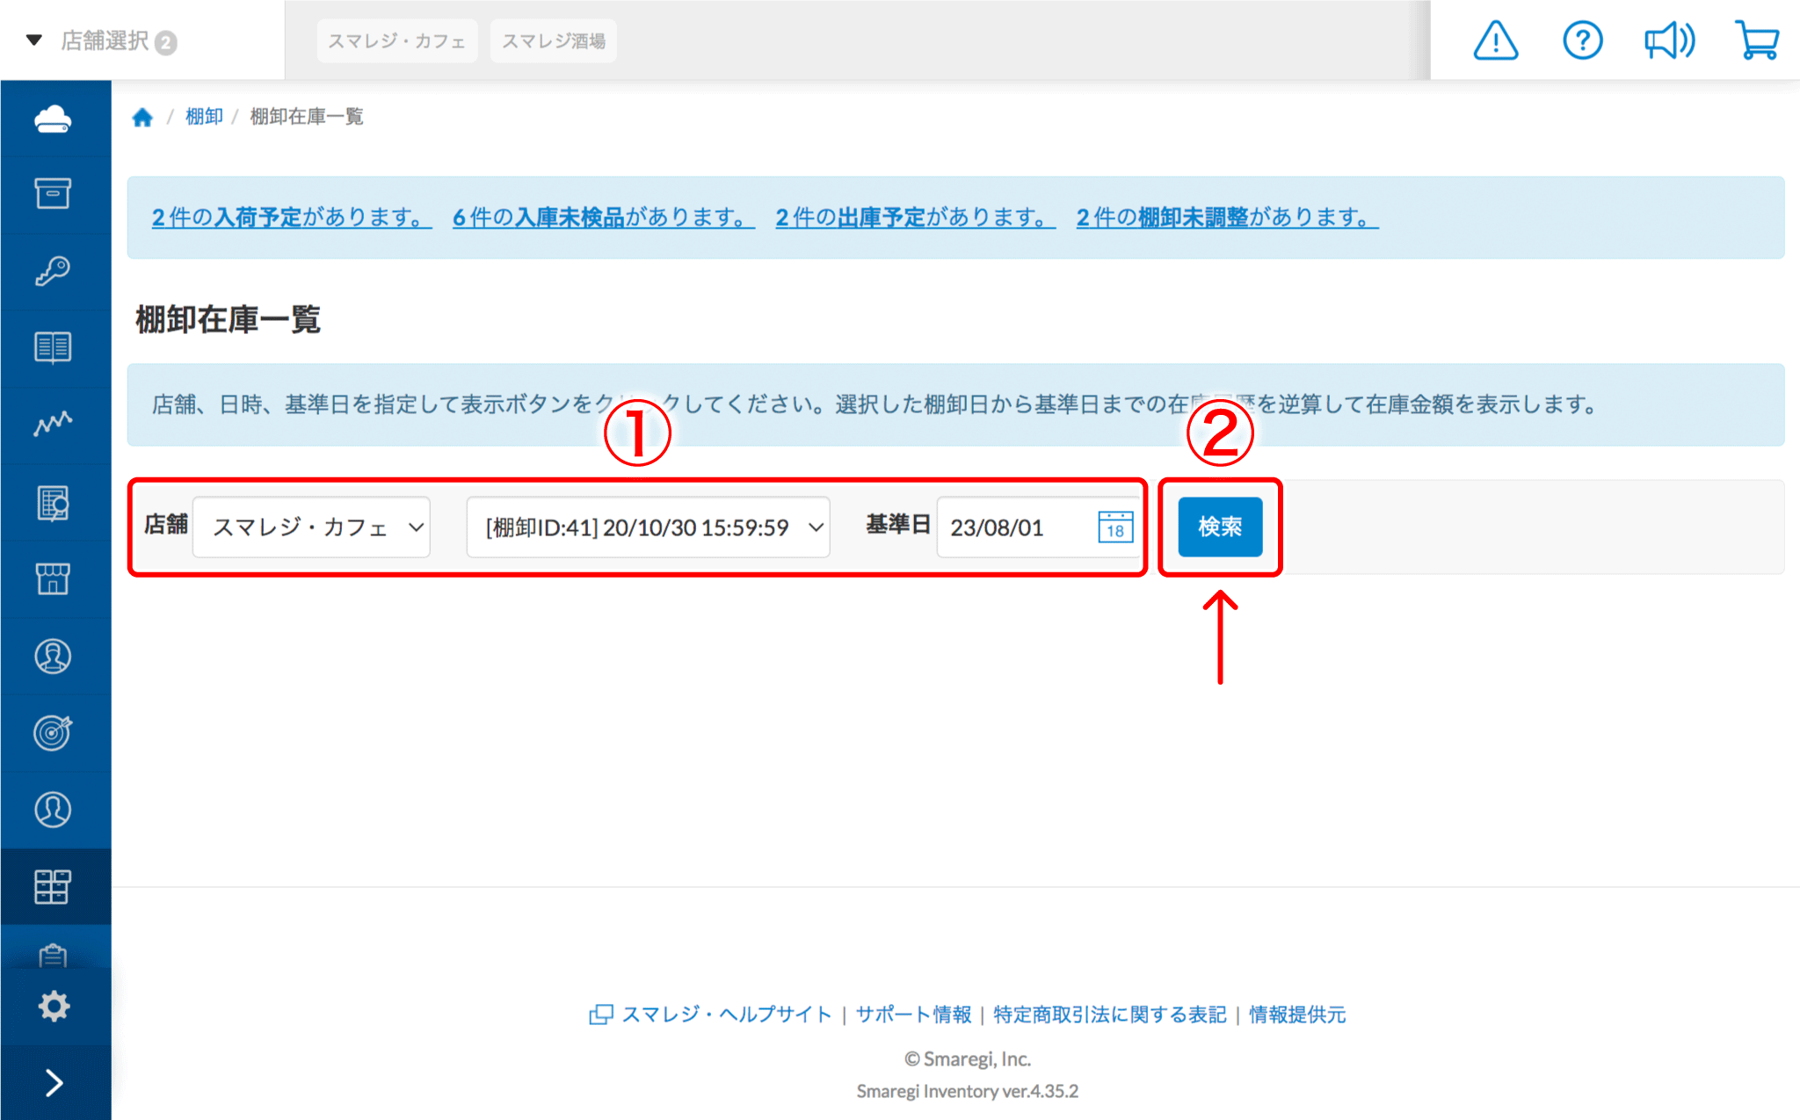Click the sales graph icon in sidebar
Viewport: 1800px width, 1120px height.
coord(53,425)
